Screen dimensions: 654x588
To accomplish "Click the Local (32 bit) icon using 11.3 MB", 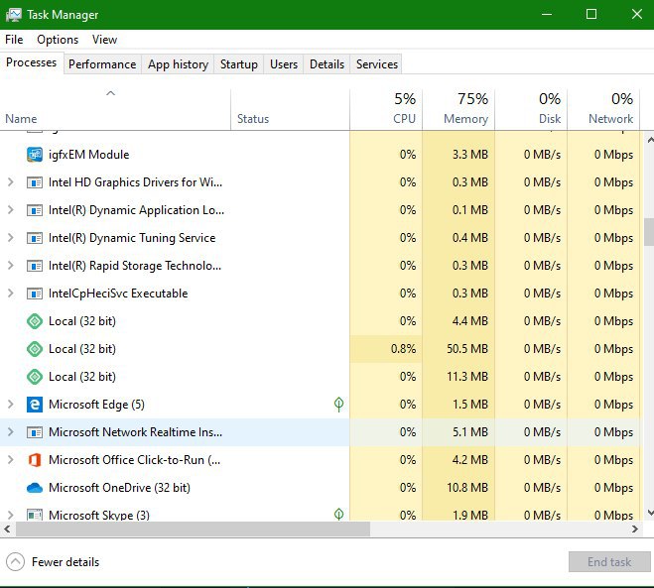I will tap(35, 377).
